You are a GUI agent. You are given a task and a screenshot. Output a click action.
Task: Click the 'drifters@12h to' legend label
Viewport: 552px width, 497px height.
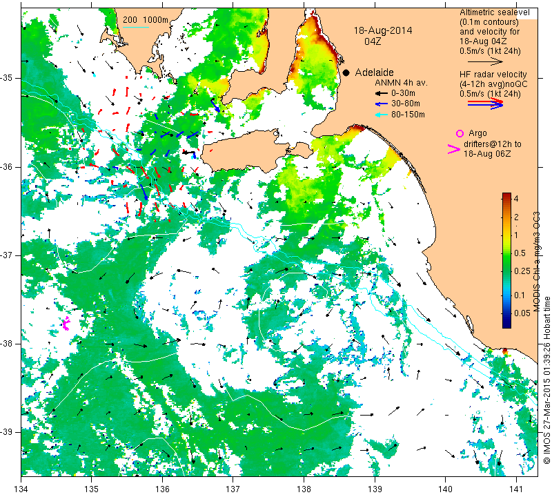(493, 144)
